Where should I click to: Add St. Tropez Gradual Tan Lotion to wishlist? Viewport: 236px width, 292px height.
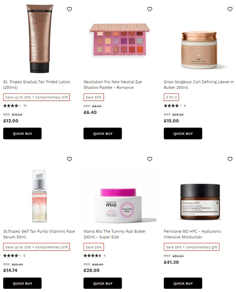point(69,9)
